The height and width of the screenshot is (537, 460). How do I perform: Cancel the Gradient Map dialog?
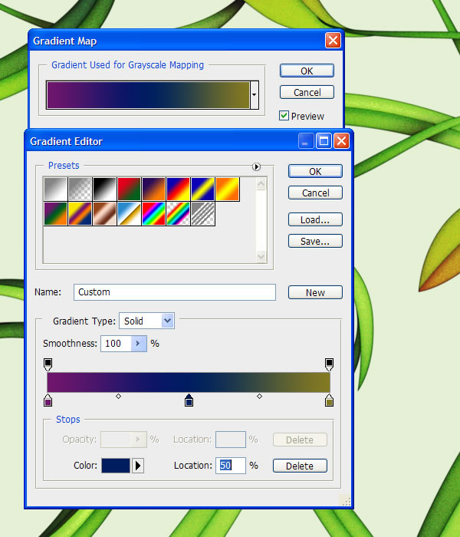tap(307, 92)
